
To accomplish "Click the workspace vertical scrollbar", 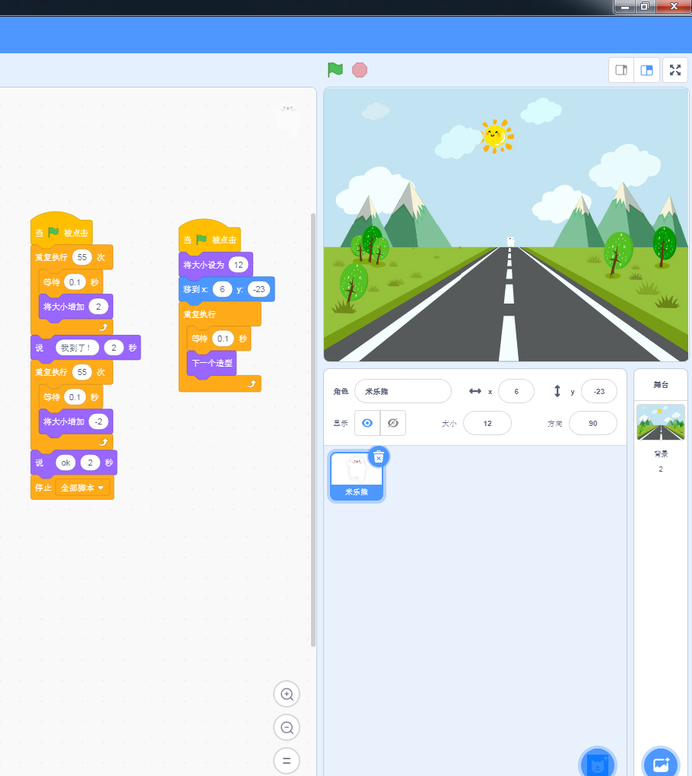I will pyautogui.click(x=313, y=430).
